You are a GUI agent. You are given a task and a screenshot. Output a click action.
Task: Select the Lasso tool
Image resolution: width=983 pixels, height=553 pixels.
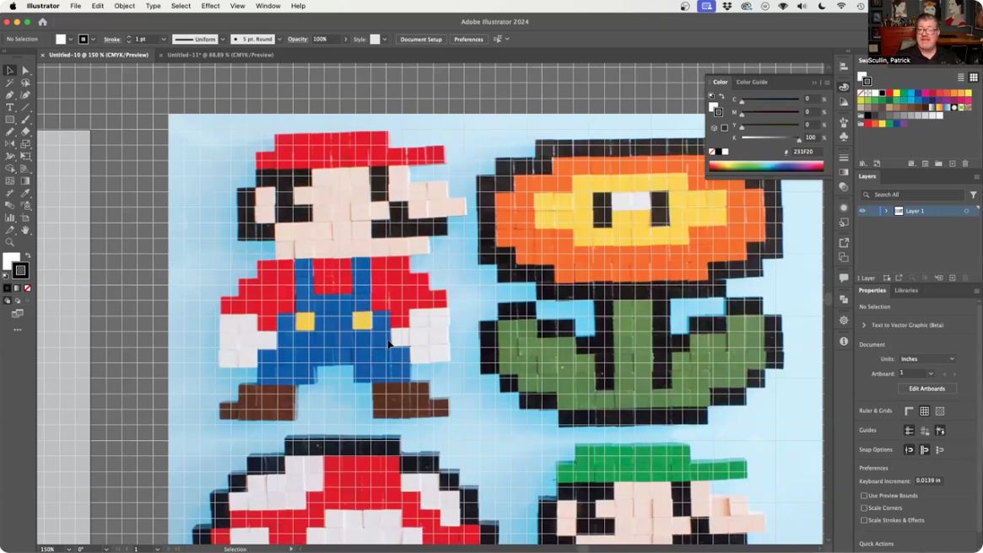pyautogui.click(x=25, y=83)
